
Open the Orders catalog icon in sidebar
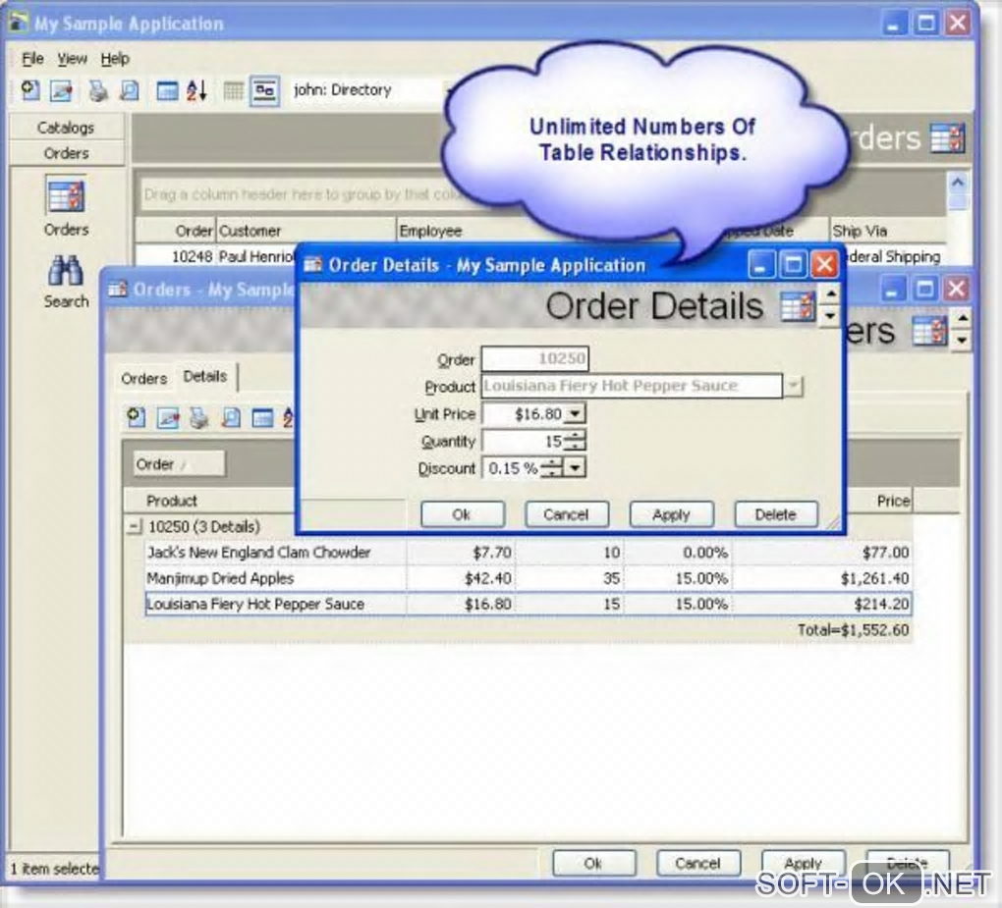point(66,196)
